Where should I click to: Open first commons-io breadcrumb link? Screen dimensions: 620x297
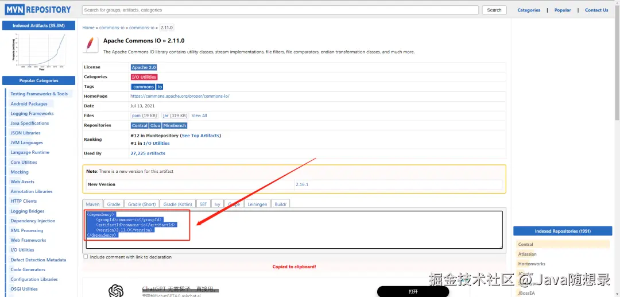click(x=112, y=28)
